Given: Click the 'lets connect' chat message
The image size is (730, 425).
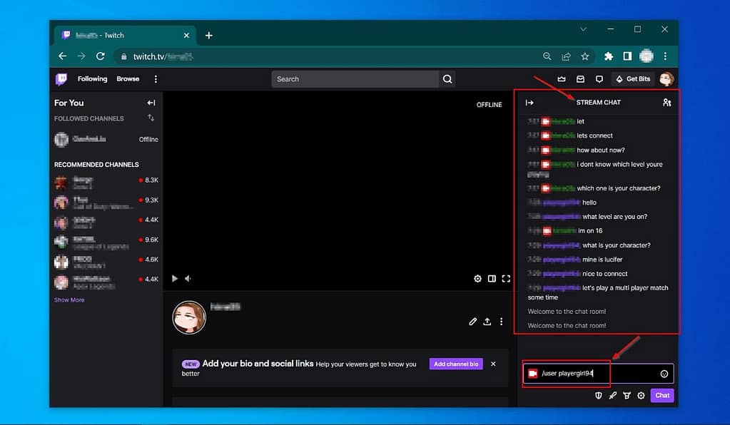Looking at the screenshot, I should click(x=594, y=135).
